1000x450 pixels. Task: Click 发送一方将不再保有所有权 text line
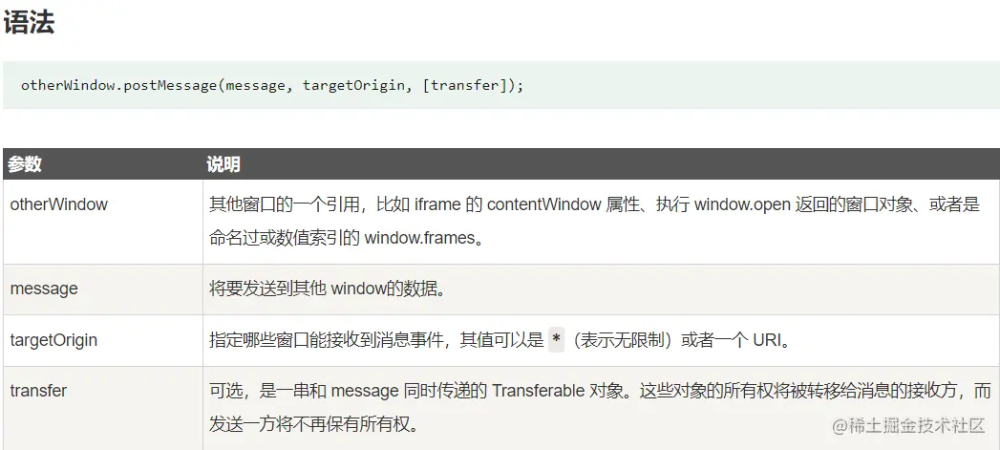coord(314,424)
